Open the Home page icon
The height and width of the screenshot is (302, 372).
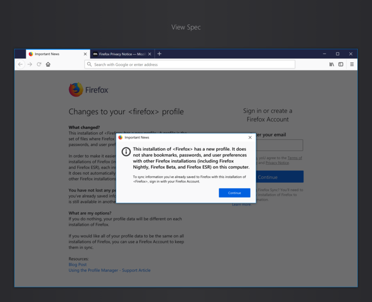pyautogui.click(x=48, y=64)
